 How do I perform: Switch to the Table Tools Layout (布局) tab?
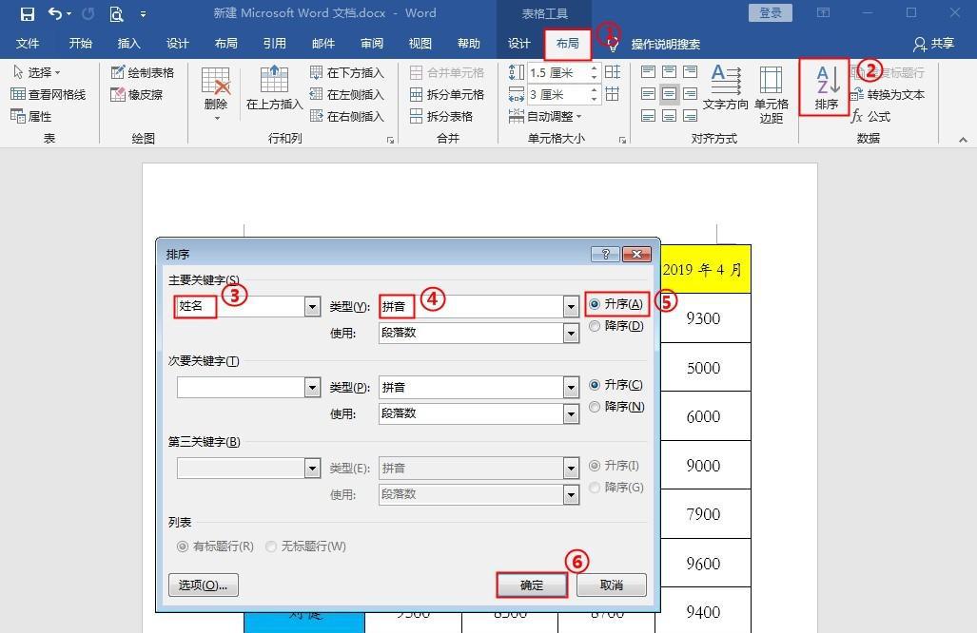tap(568, 44)
